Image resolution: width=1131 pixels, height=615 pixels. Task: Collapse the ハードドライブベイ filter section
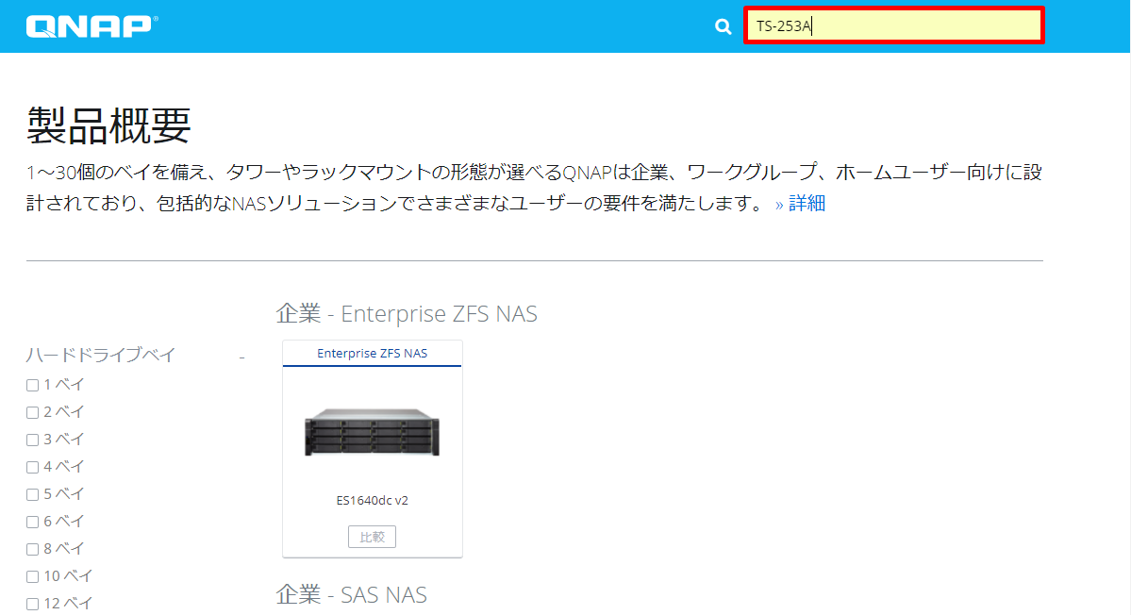click(241, 357)
